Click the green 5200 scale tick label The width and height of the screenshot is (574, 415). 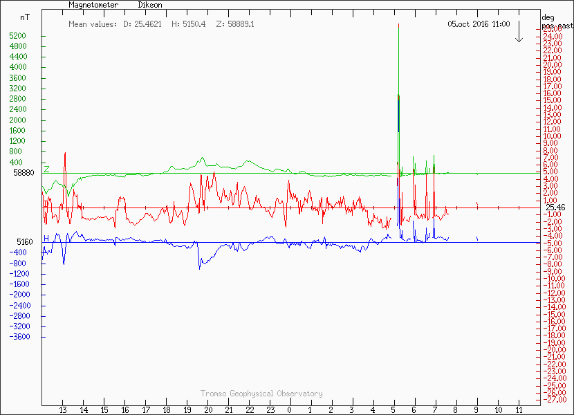coord(18,36)
